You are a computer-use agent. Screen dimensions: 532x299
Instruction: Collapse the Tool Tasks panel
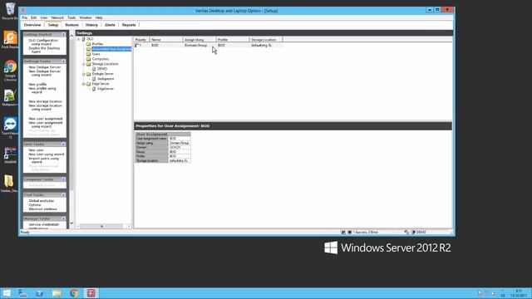[x=63, y=195]
